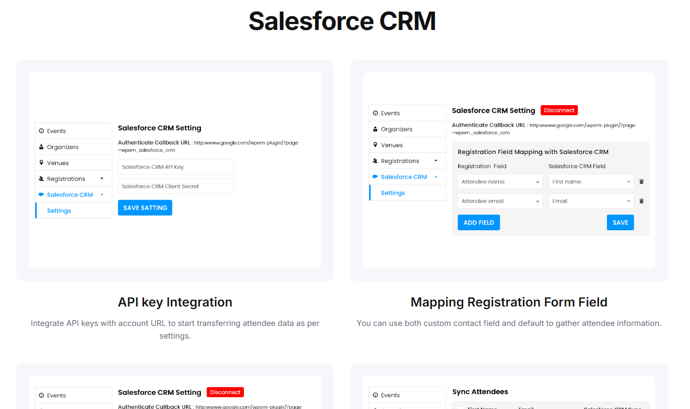Open Settings submenu in Mapping Registration screenshot

(x=408, y=193)
